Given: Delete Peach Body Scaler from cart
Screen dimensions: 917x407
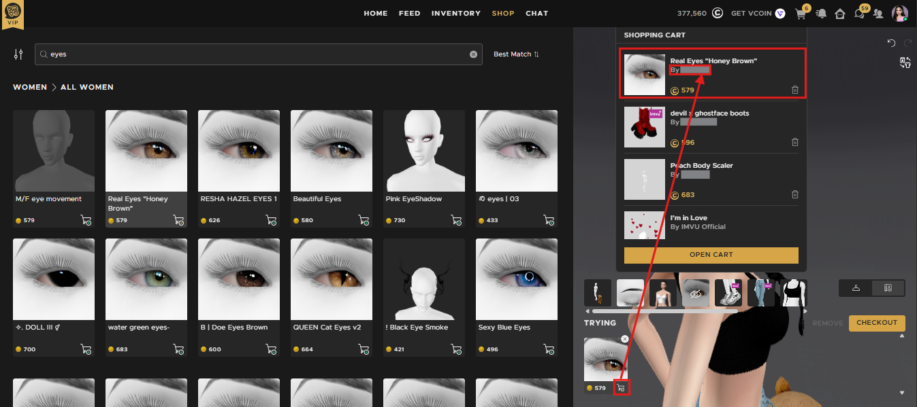Looking at the screenshot, I should click(x=794, y=195).
